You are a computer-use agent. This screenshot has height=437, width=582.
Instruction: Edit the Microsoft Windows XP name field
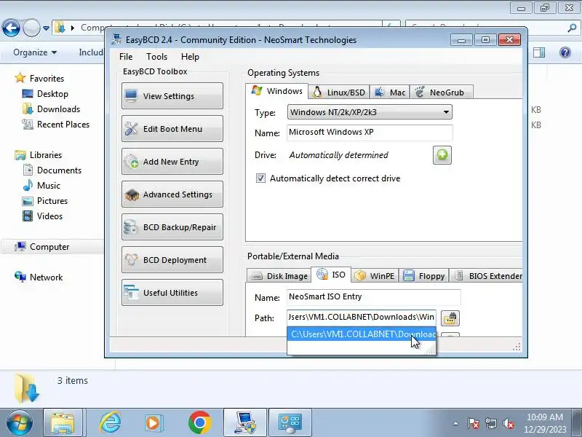coord(370,133)
